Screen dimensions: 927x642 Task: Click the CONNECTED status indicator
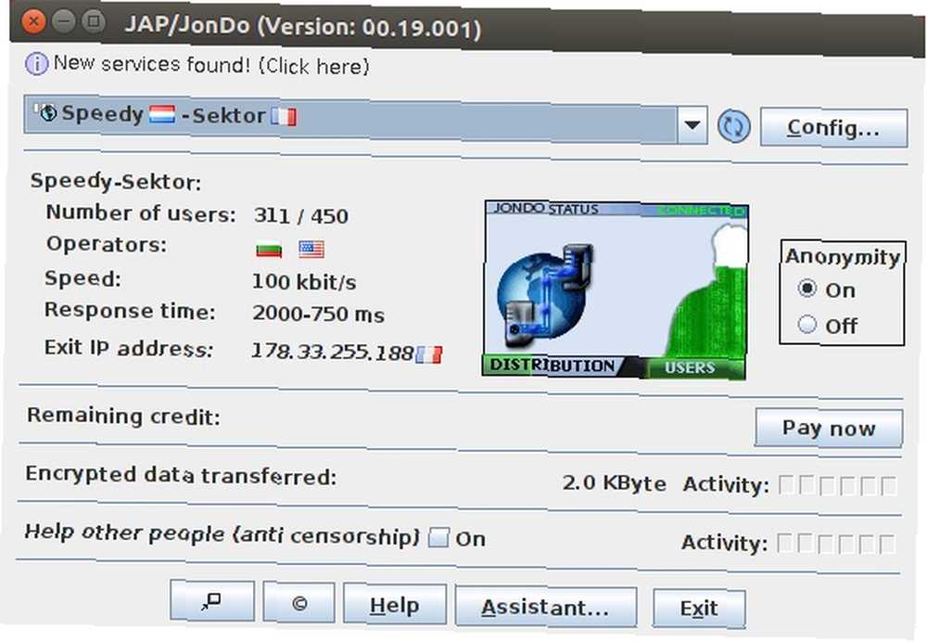pyautogui.click(x=702, y=211)
